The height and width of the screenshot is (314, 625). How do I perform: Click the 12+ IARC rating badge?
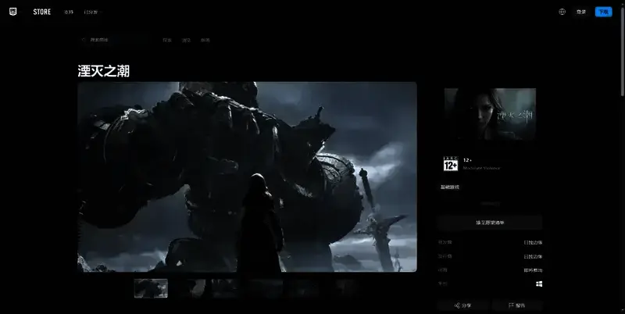point(451,163)
